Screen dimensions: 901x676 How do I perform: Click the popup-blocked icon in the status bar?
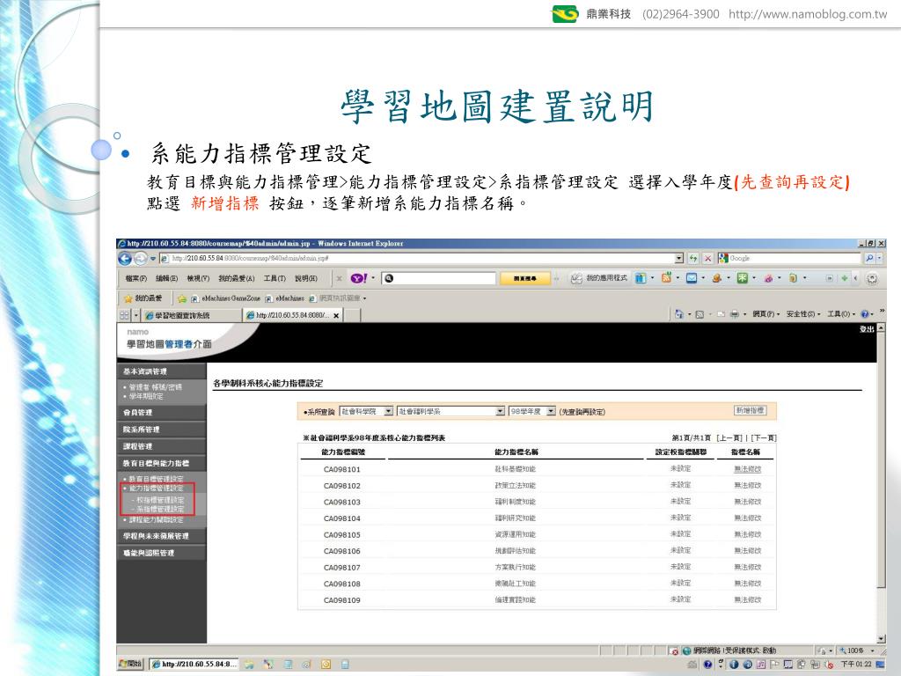674,650
